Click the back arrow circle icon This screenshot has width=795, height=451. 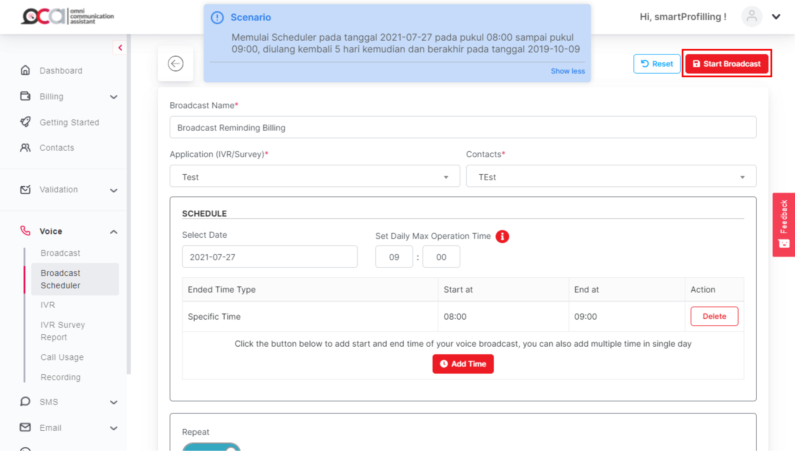coord(175,64)
